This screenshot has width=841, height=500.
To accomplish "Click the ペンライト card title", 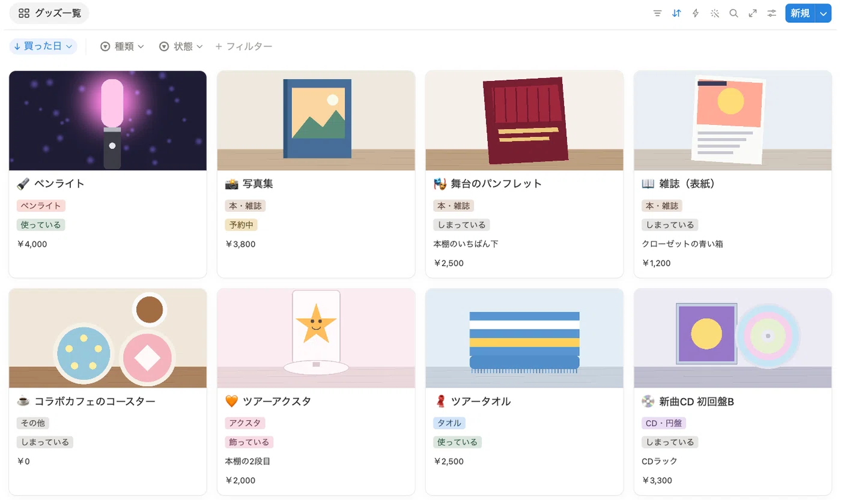I will coord(59,184).
